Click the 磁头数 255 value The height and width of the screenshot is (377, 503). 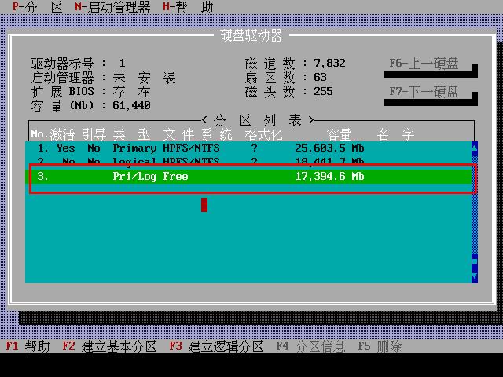(x=323, y=92)
